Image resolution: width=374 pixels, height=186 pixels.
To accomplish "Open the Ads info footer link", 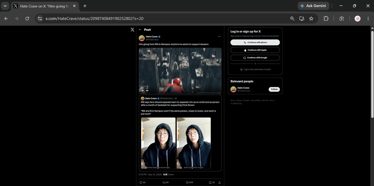I will point(265,100).
